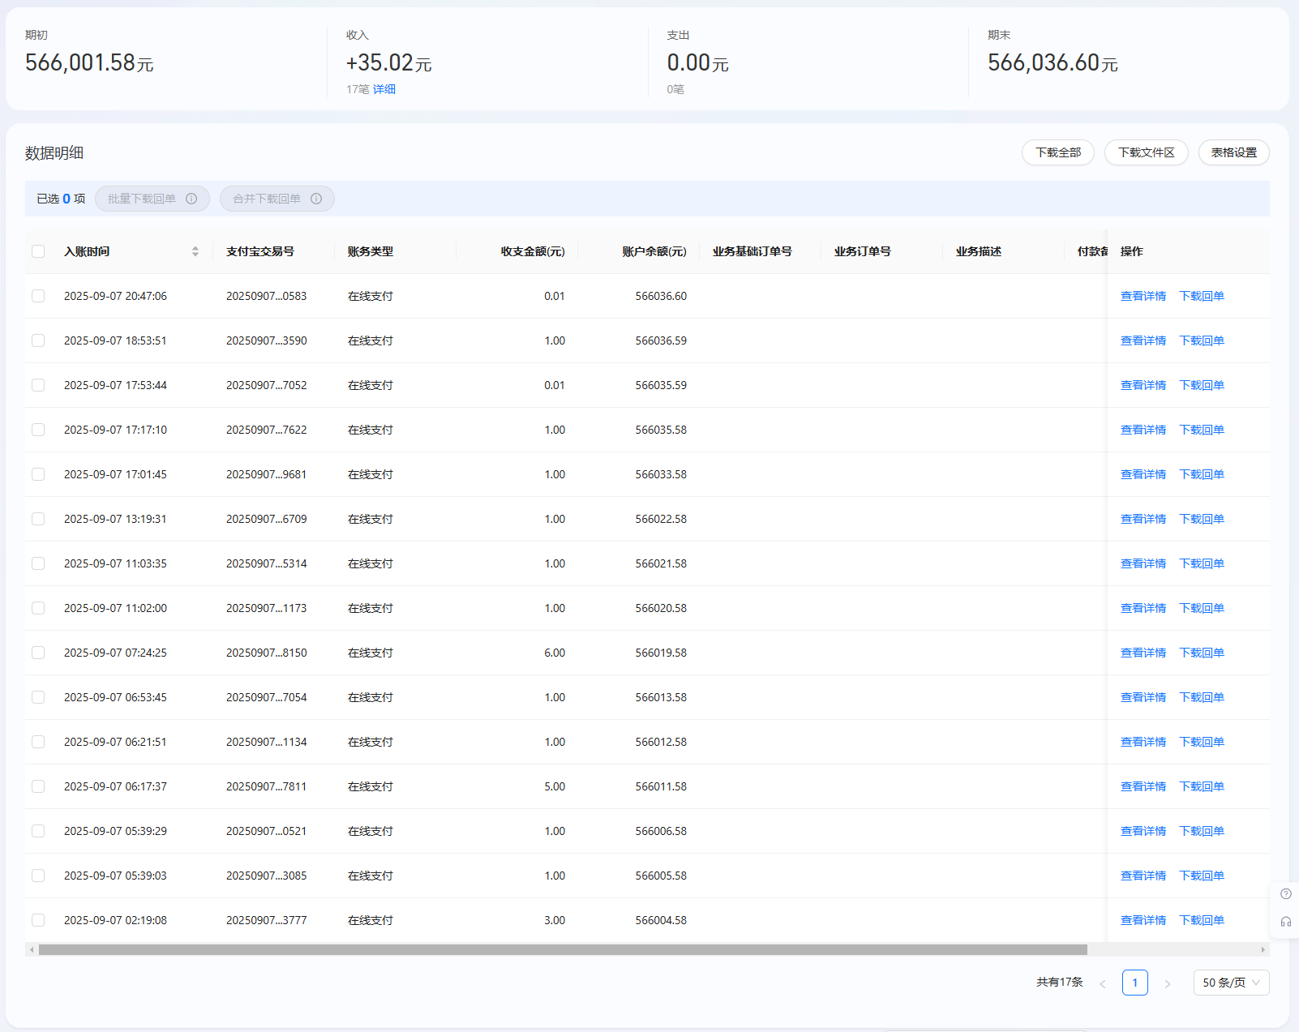Select page 1 in pagination
1299x1032 pixels.
click(1134, 983)
